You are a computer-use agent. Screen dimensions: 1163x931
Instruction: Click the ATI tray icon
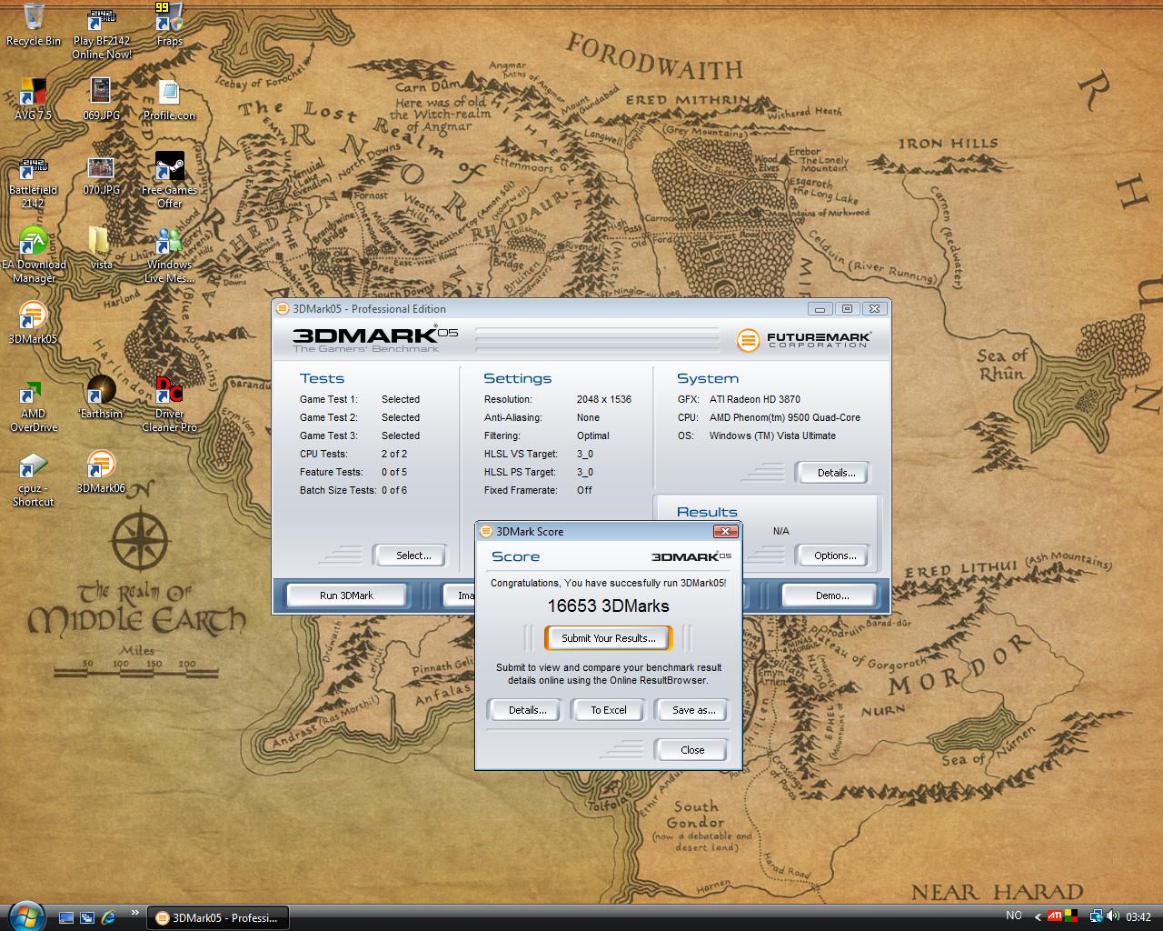pyautogui.click(x=1055, y=916)
